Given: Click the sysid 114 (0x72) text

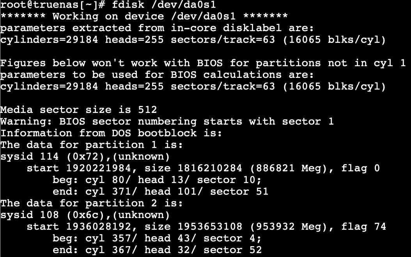Looking at the screenshot, I should click(85, 157).
